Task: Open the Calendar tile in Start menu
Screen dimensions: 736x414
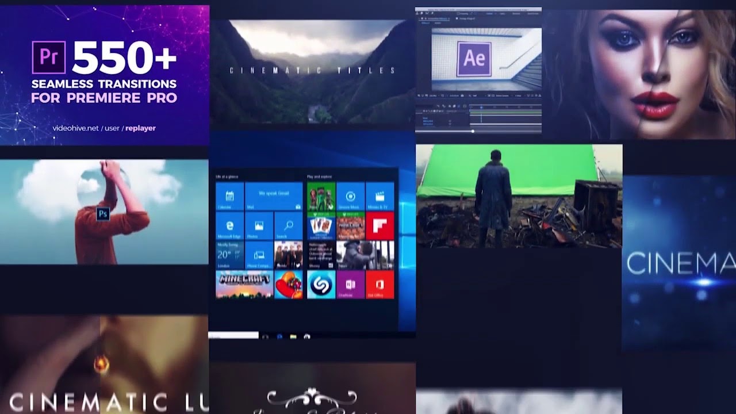Action: pos(229,197)
